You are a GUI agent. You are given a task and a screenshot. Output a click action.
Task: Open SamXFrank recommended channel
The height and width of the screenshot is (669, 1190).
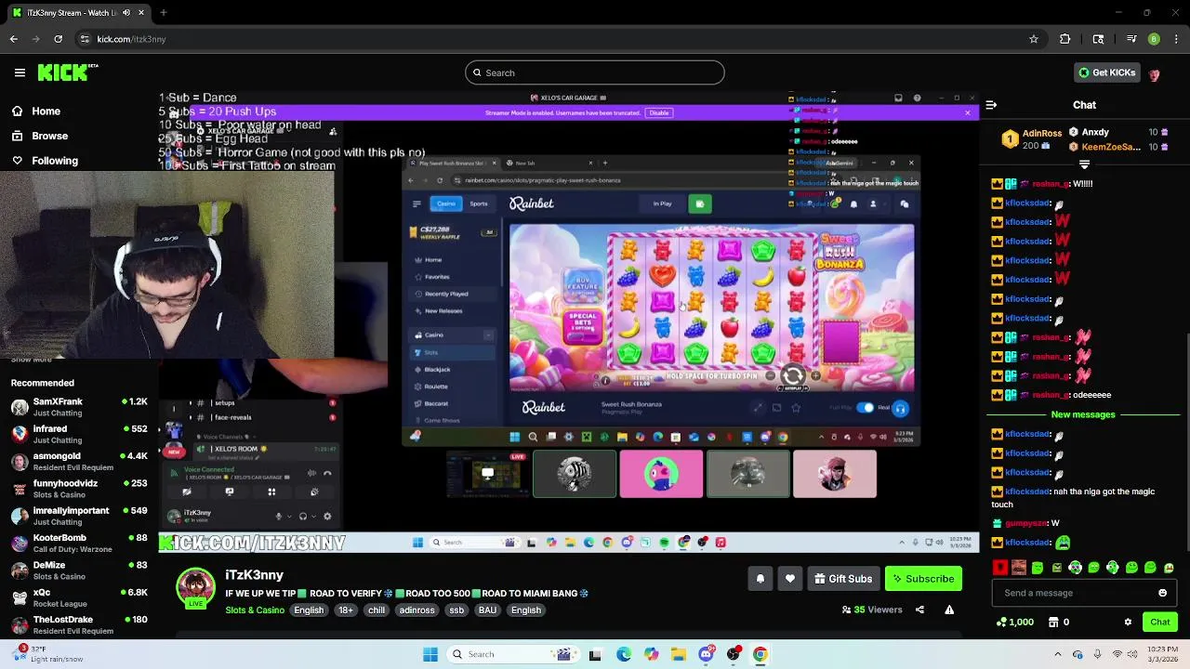[x=79, y=407]
